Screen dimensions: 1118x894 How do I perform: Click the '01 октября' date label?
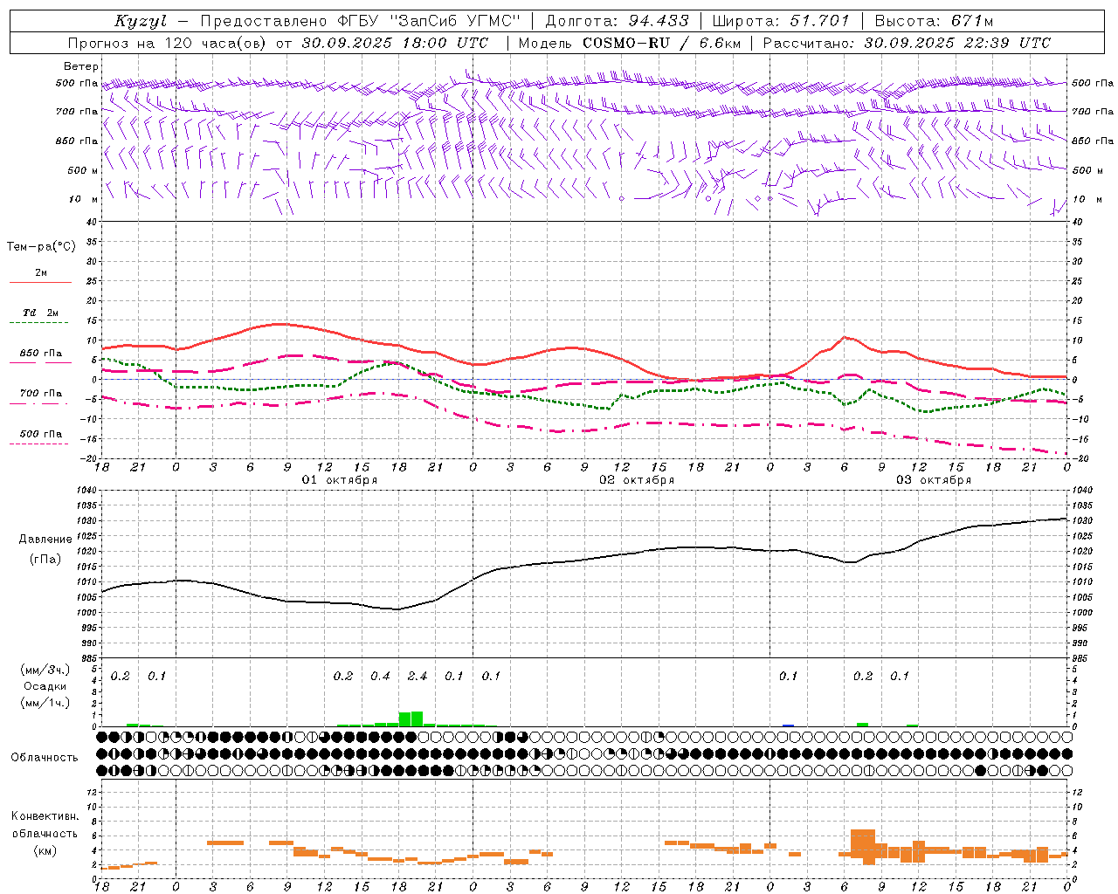[x=340, y=480]
